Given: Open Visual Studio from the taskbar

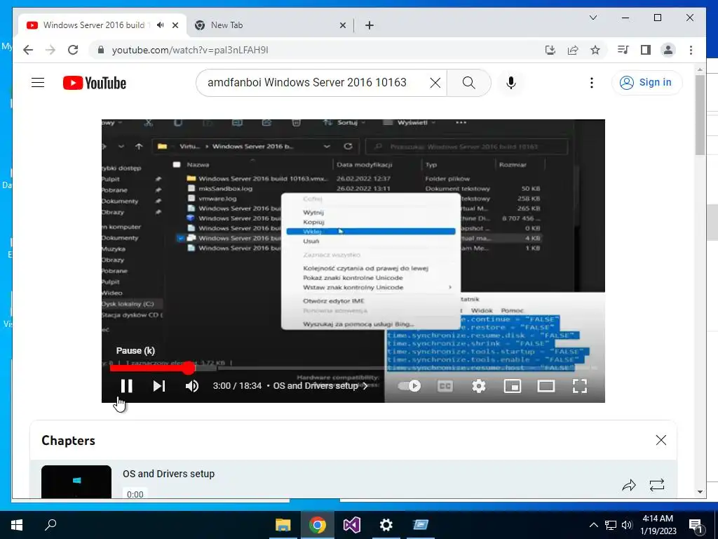Looking at the screenshot, I should pyautogui.click(x=352, y=525).
